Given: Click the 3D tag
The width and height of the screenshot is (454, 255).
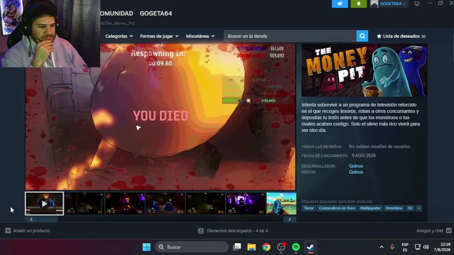Looking at the screenshot, I should tap(410, 208).
